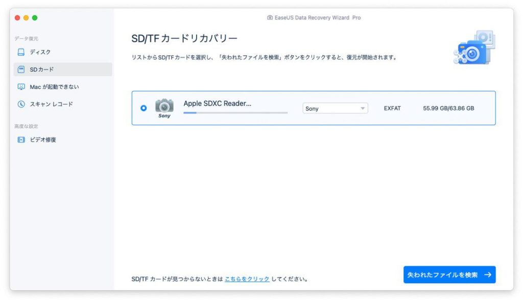Click the EXFAT file system label
This screenshot has height=302, width=523.
click(392, 108)
